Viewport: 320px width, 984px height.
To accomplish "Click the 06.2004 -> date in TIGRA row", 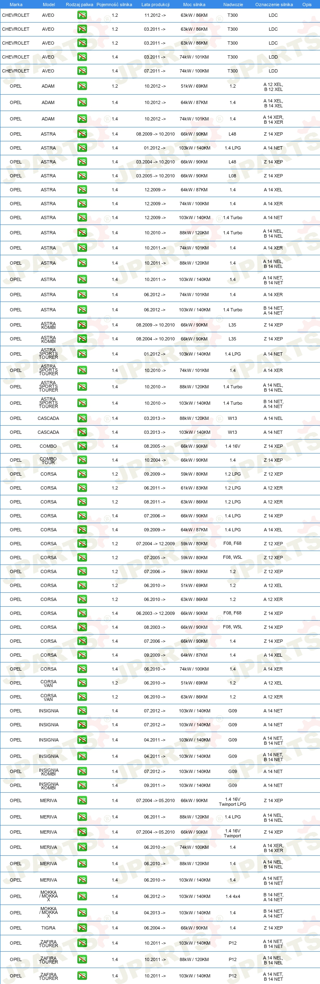I will coord(155,928).
